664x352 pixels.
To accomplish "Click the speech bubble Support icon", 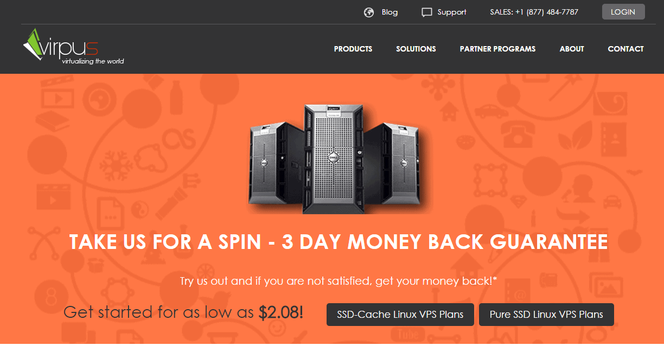I will [x=427, y=12].
